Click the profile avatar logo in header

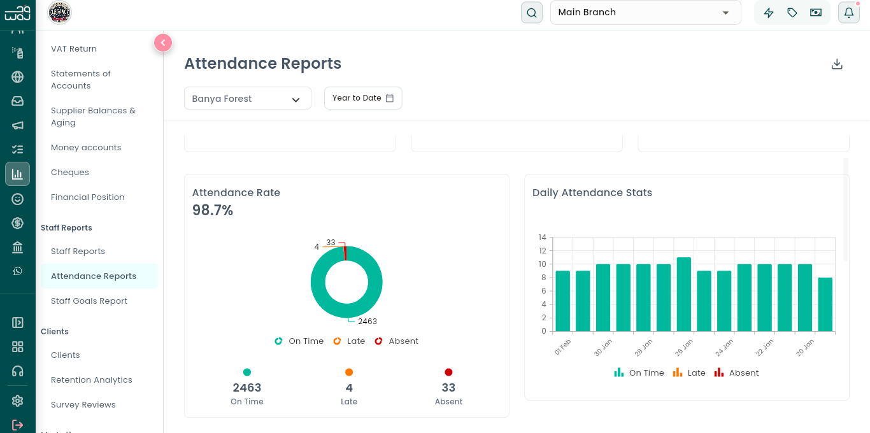60,13
